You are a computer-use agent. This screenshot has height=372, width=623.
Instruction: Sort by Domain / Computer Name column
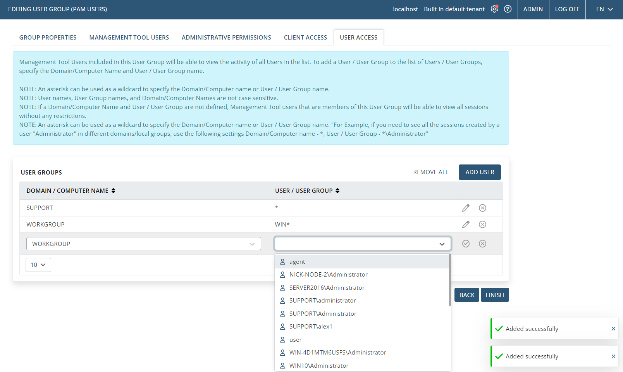113,191
